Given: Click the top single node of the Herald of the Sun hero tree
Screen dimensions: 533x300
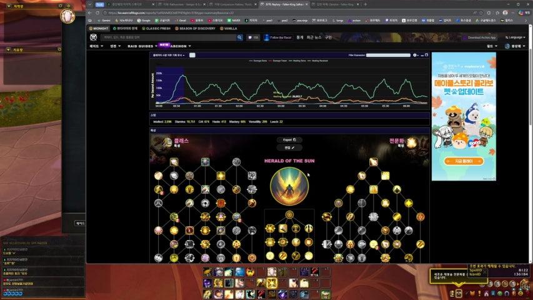Looking at the screenshot, I should coord(289,214).
